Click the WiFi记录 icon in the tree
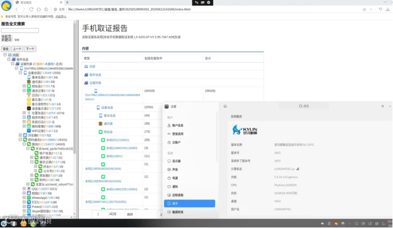 tap(29, 131)
